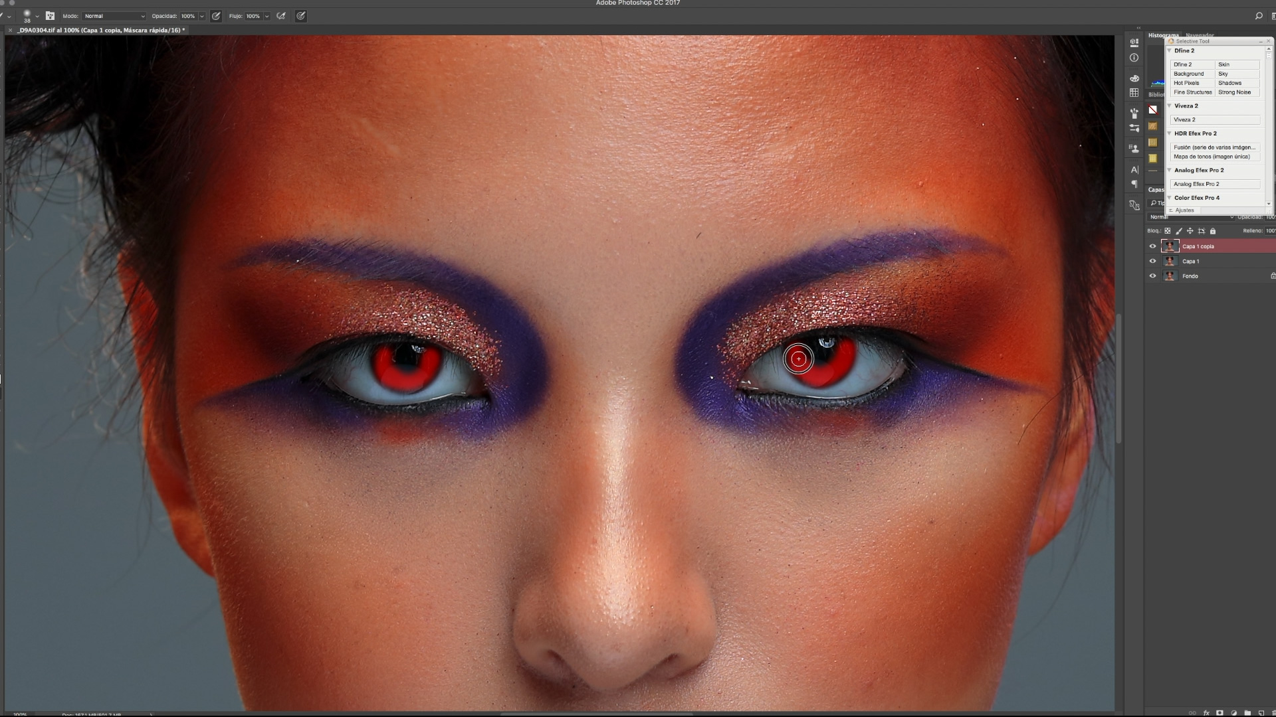Collapse the Color Efex Pro 4 section
The width and height of the screenshot is (1276, 717).
[1169, 198]
